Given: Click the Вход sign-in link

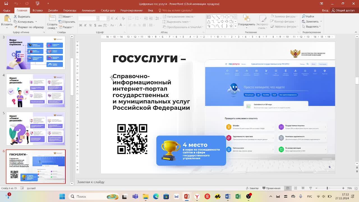Looking at the screenshot, I should tap(325, 10).
